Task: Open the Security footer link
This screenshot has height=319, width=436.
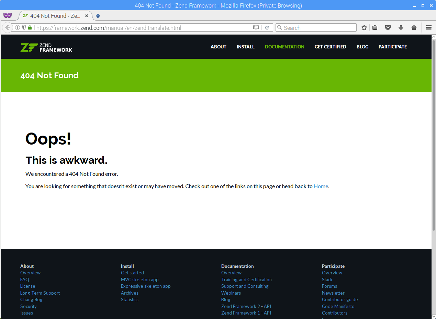Action: coord(28,306)
